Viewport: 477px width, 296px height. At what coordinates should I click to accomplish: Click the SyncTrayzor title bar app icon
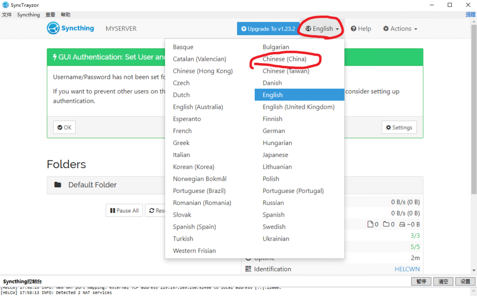tap(6, 5)
